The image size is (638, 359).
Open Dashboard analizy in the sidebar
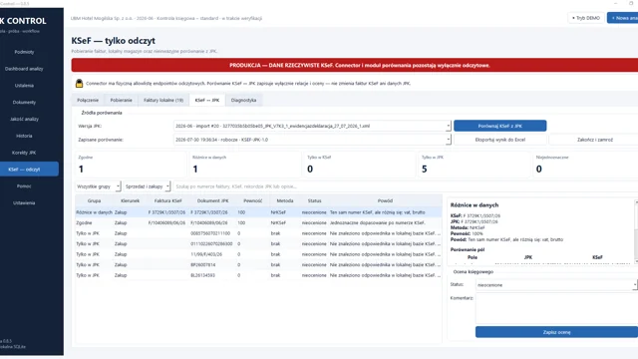pyautogui.click(x=24, y=69)
